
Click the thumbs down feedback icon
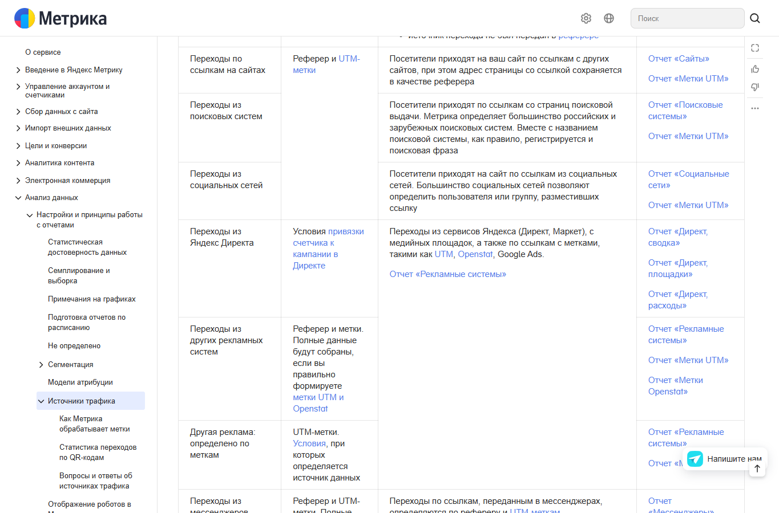[x=755, y=87]
